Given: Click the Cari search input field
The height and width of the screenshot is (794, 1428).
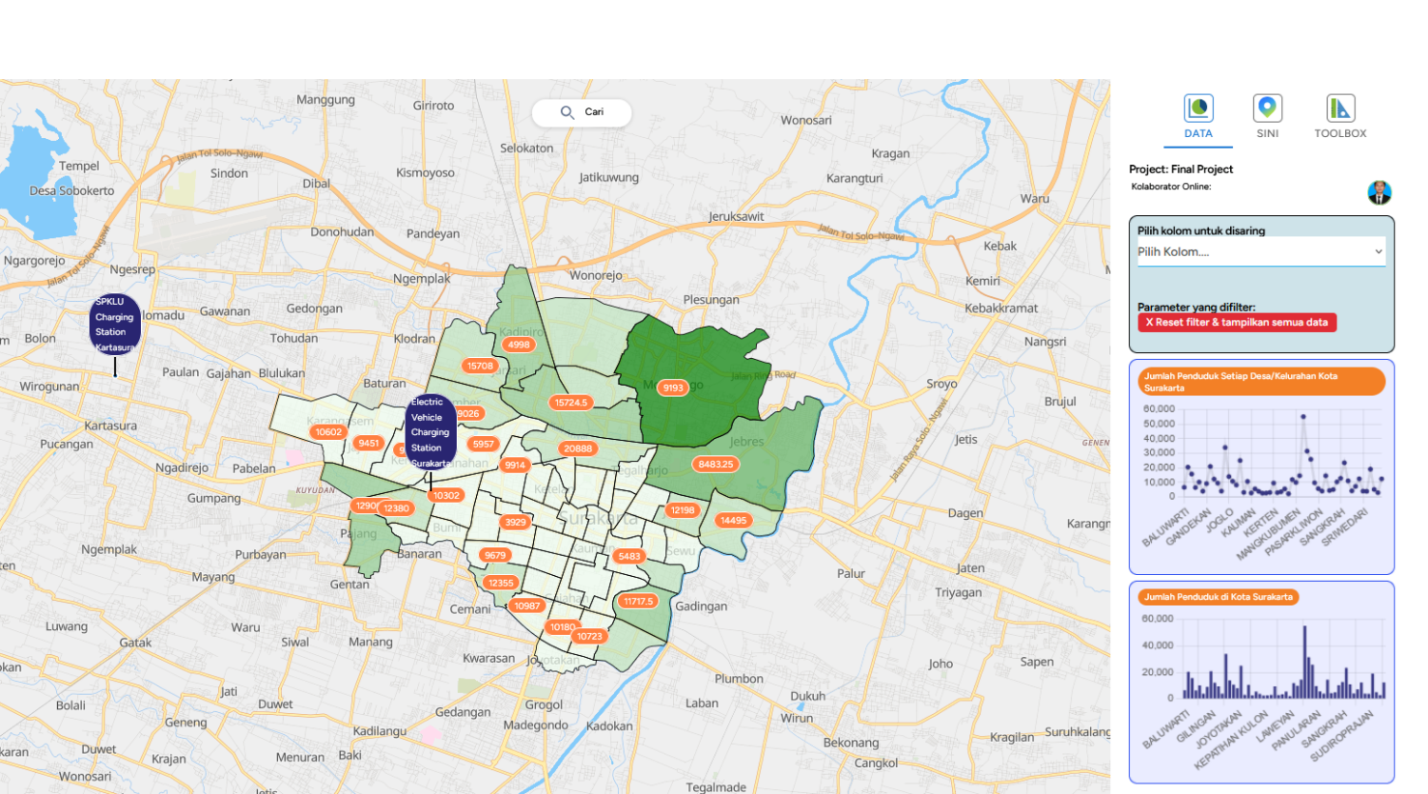Looking at the screenshot, I should [600, 112].
